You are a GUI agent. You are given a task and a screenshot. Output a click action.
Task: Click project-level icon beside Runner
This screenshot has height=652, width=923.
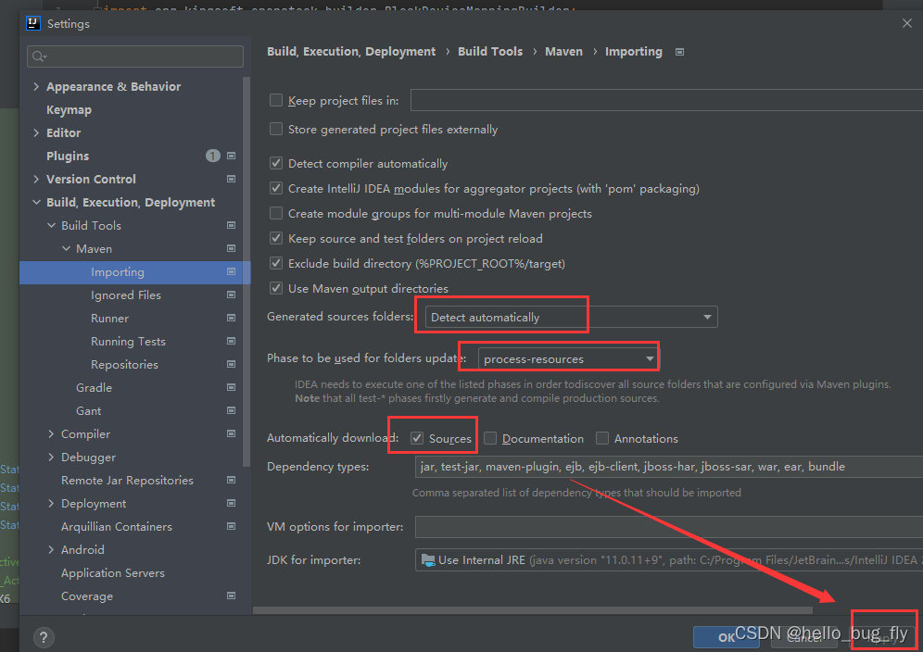coord(232,318)
